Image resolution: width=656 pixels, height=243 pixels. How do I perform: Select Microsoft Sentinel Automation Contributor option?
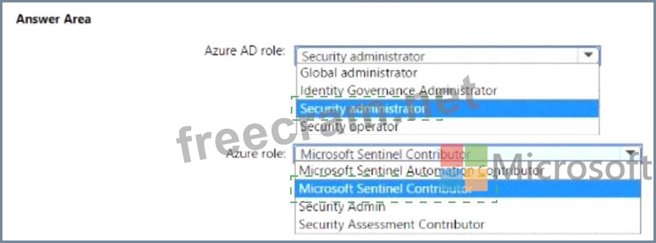point(420,171)
